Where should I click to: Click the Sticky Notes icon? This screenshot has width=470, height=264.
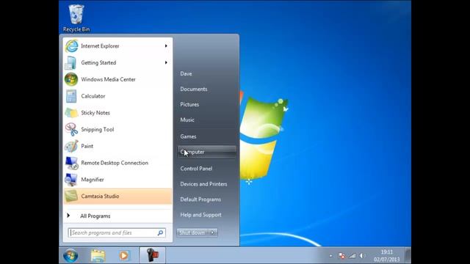[x=71, y=113]
